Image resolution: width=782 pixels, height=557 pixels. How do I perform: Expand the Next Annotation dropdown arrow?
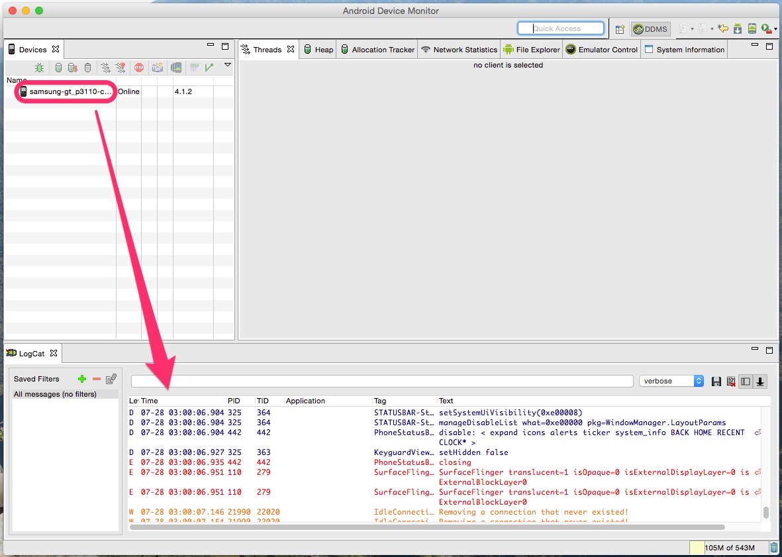click(692, 29)
